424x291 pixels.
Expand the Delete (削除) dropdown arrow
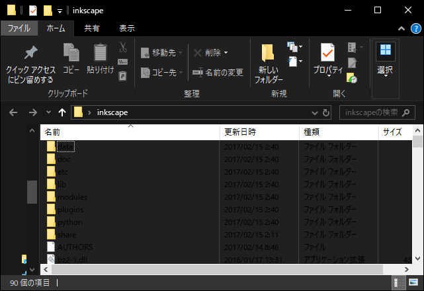pyautogui.click(x=226, y=53)
